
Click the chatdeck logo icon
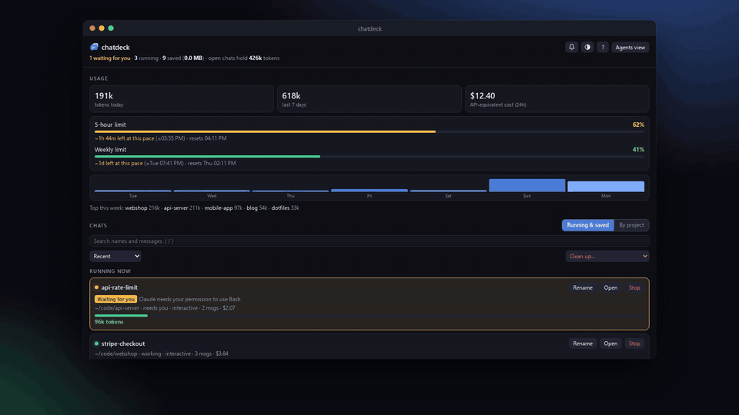pos(94,47)
